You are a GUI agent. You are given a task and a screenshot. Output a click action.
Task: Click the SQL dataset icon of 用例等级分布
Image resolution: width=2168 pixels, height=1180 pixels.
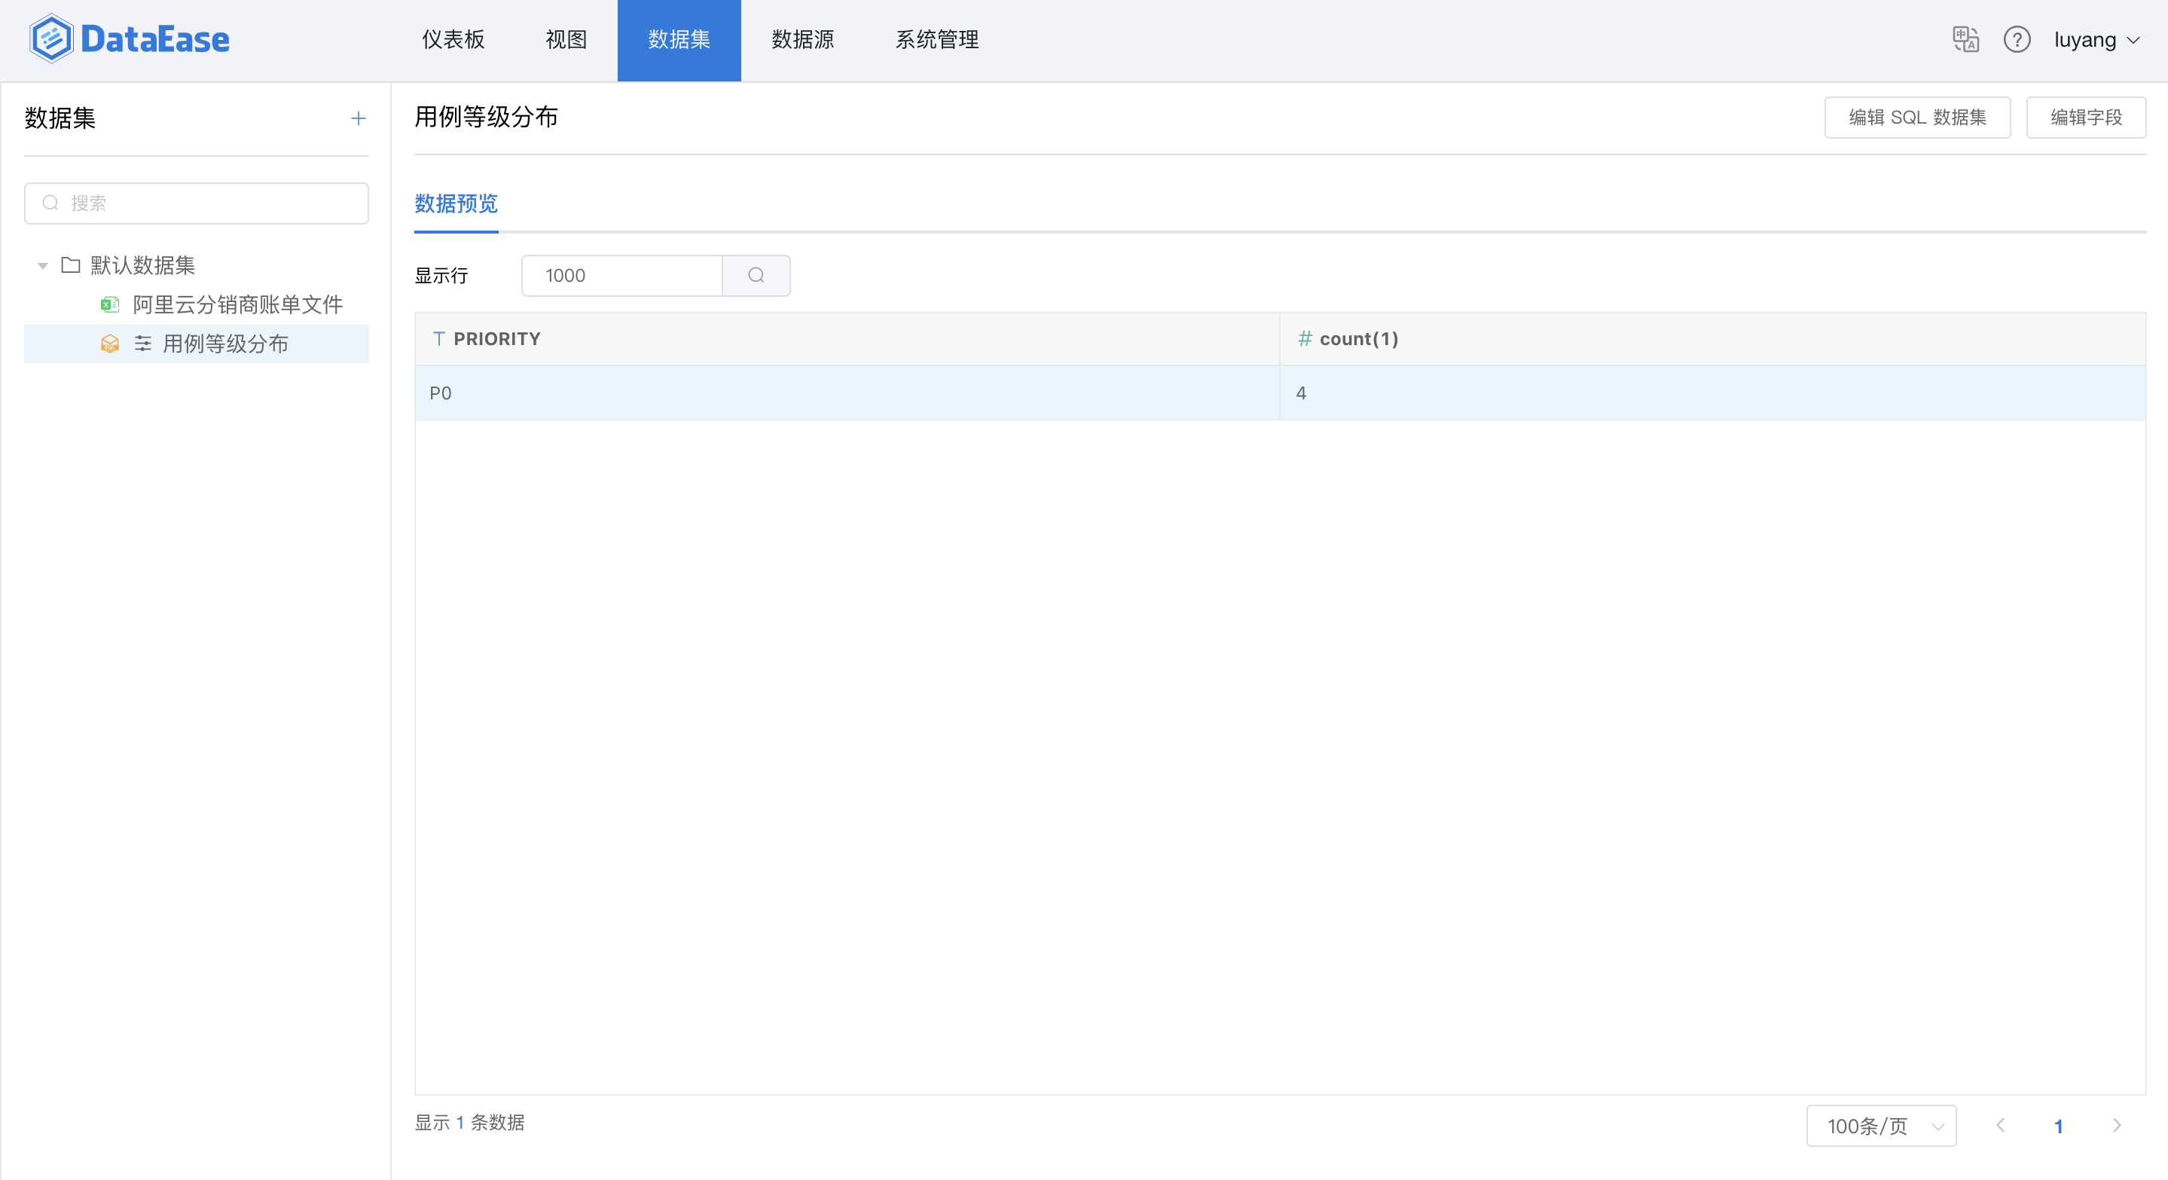tap(109, 344)
